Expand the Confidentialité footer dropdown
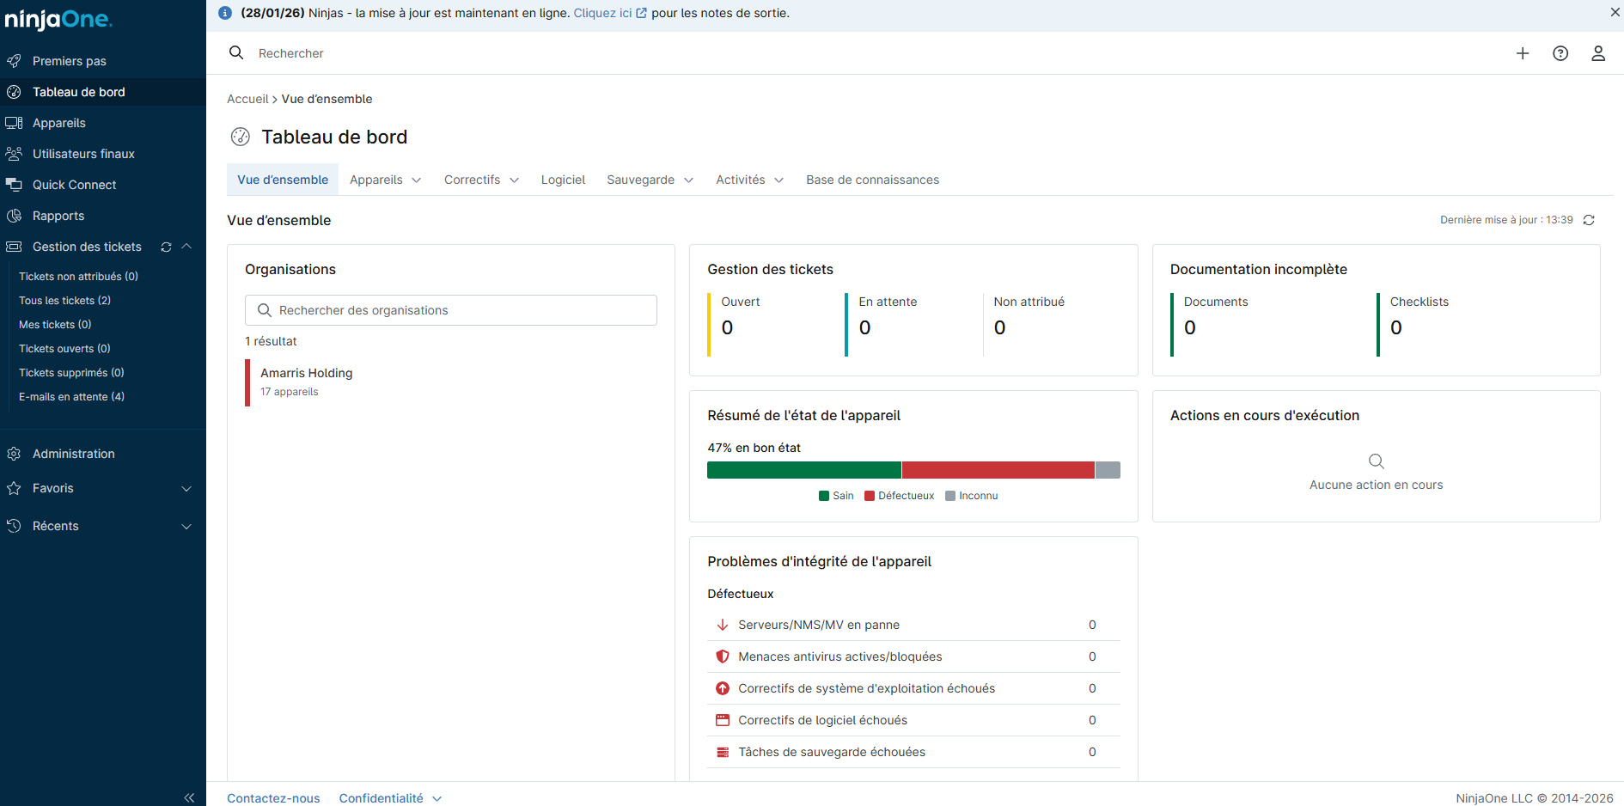 pyautogui.click(x=390, y=798)
